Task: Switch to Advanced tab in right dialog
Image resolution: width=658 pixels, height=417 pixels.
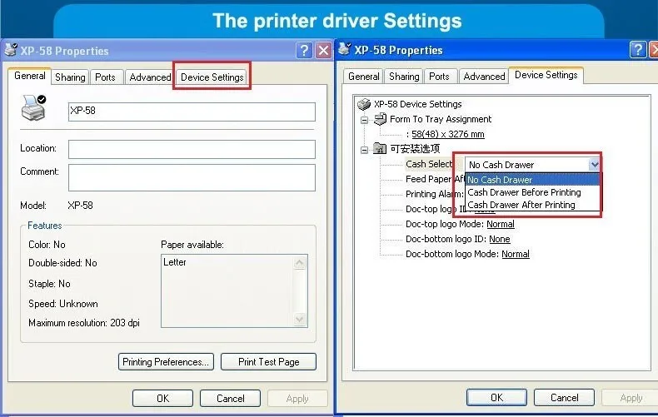Action: pyautogui.click(x=484, y=77)
